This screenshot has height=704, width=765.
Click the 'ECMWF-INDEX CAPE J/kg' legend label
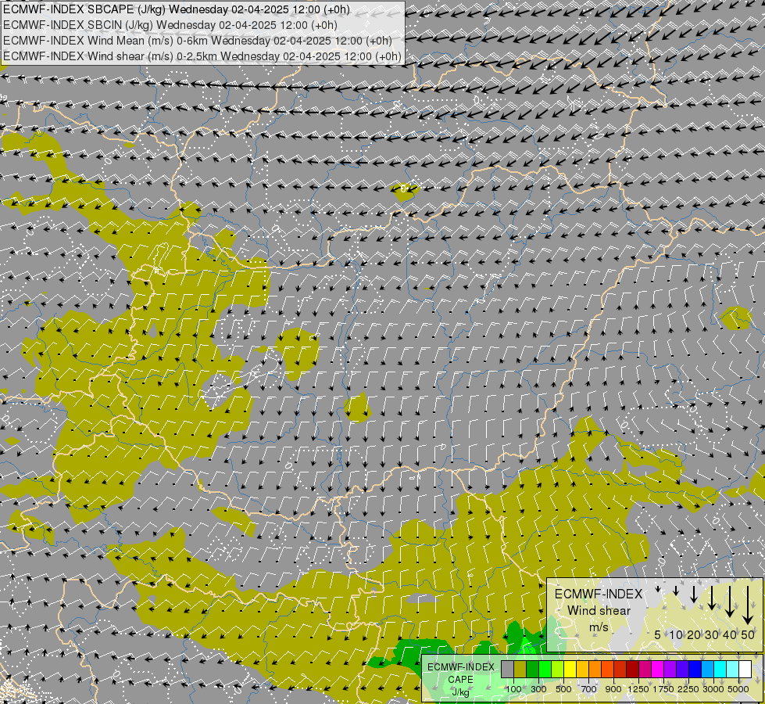pos(460,680)
